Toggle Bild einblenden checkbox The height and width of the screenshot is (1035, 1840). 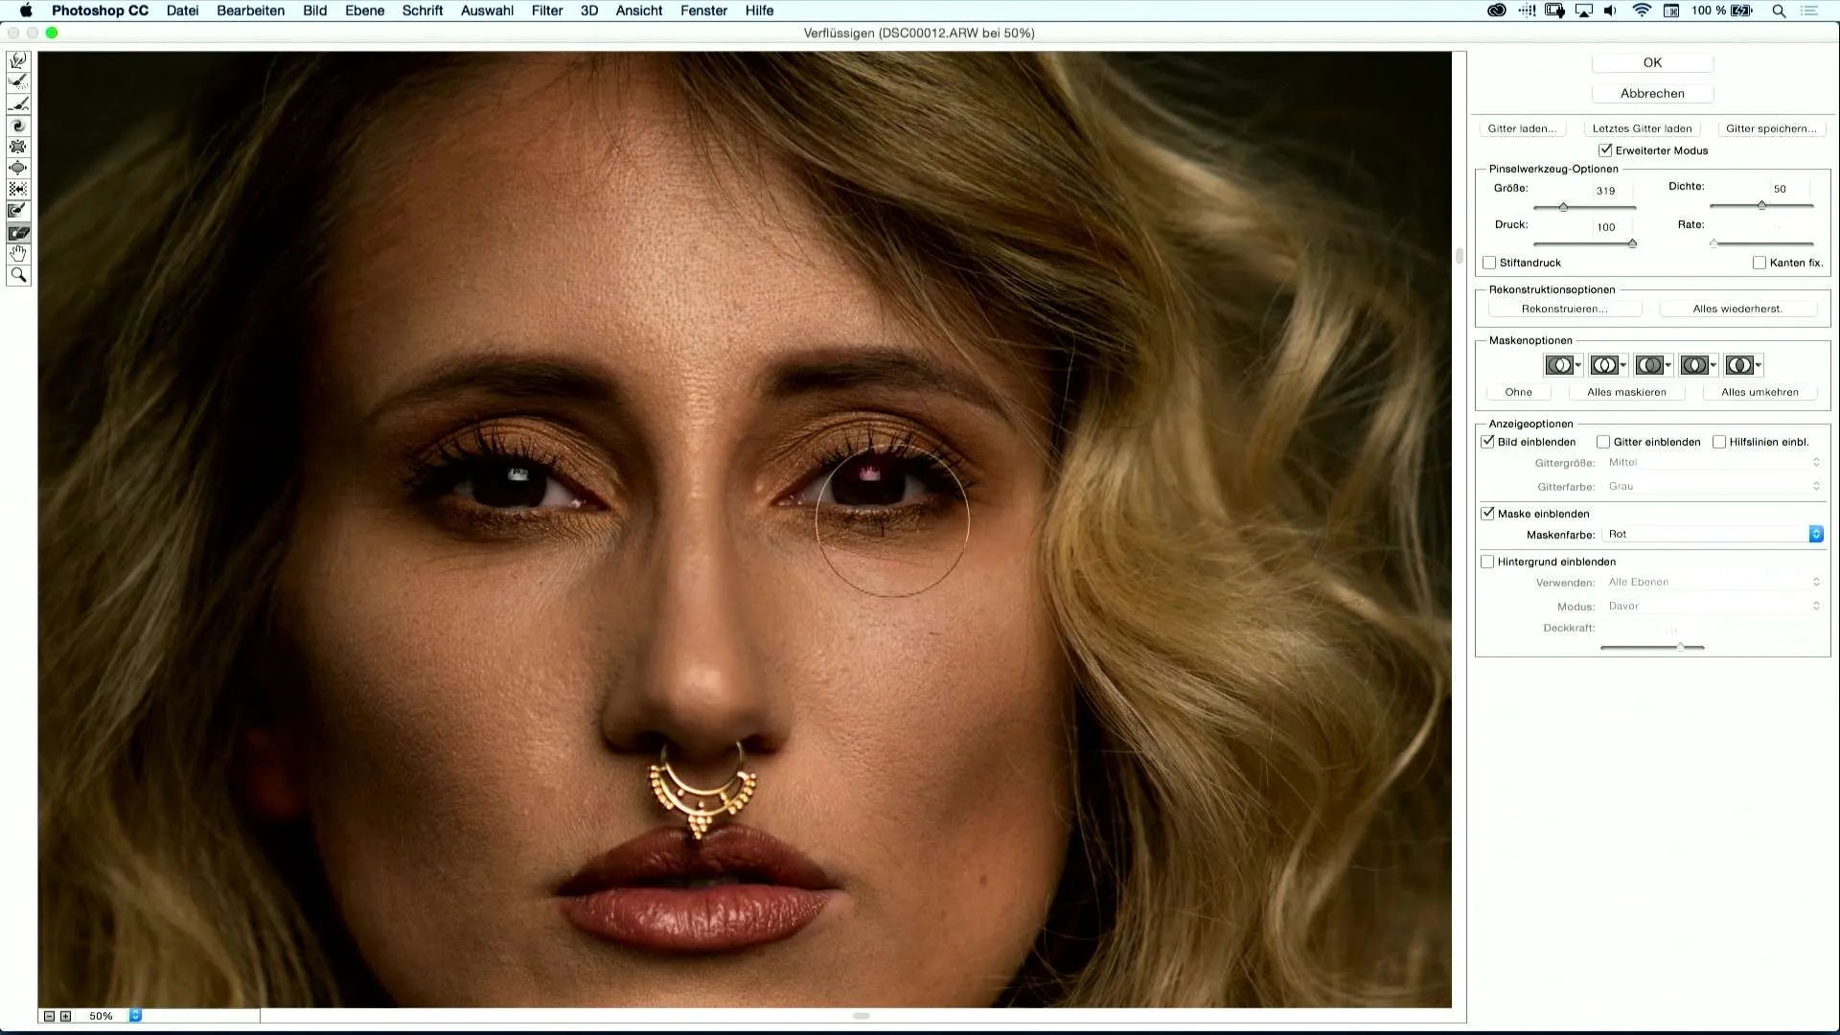1488,442
